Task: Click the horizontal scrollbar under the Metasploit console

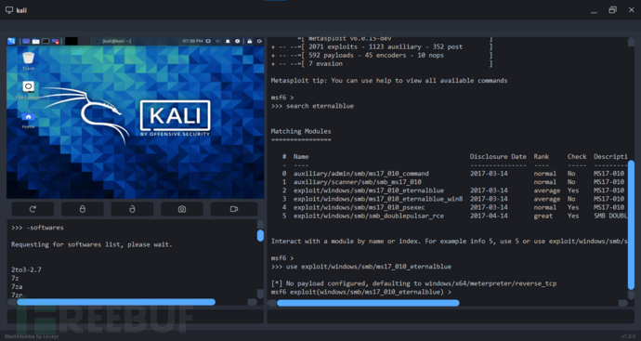Action: point(368,303)
